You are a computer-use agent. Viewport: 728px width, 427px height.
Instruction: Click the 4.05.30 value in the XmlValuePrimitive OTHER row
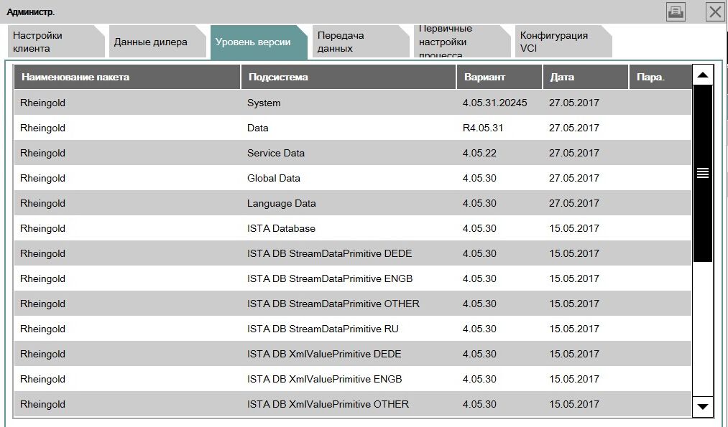click(x=479, y=404)
